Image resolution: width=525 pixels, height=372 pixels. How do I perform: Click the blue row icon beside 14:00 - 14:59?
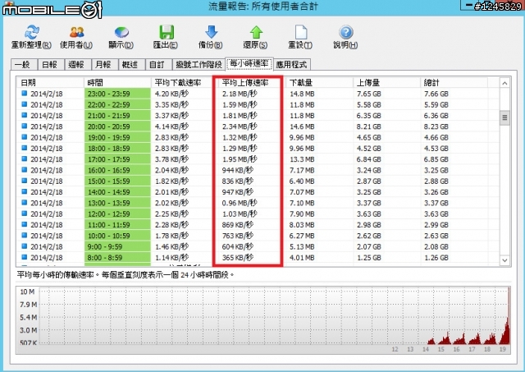[24, 191]
